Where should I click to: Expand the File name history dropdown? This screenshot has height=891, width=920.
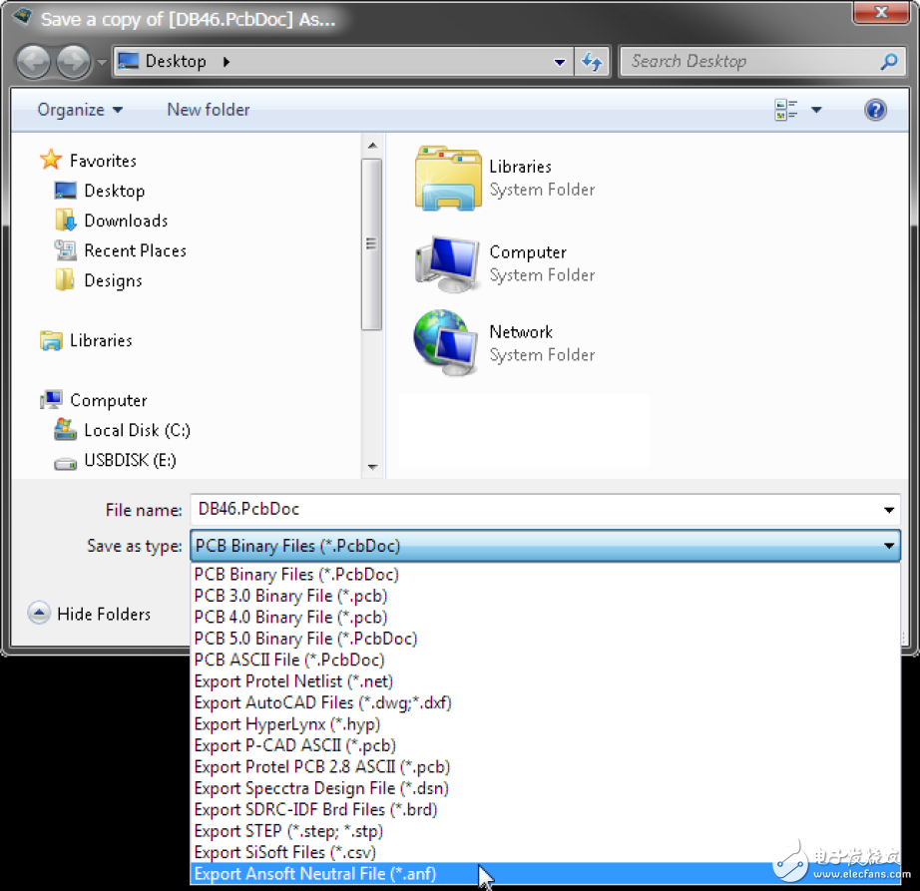(889, 510)
